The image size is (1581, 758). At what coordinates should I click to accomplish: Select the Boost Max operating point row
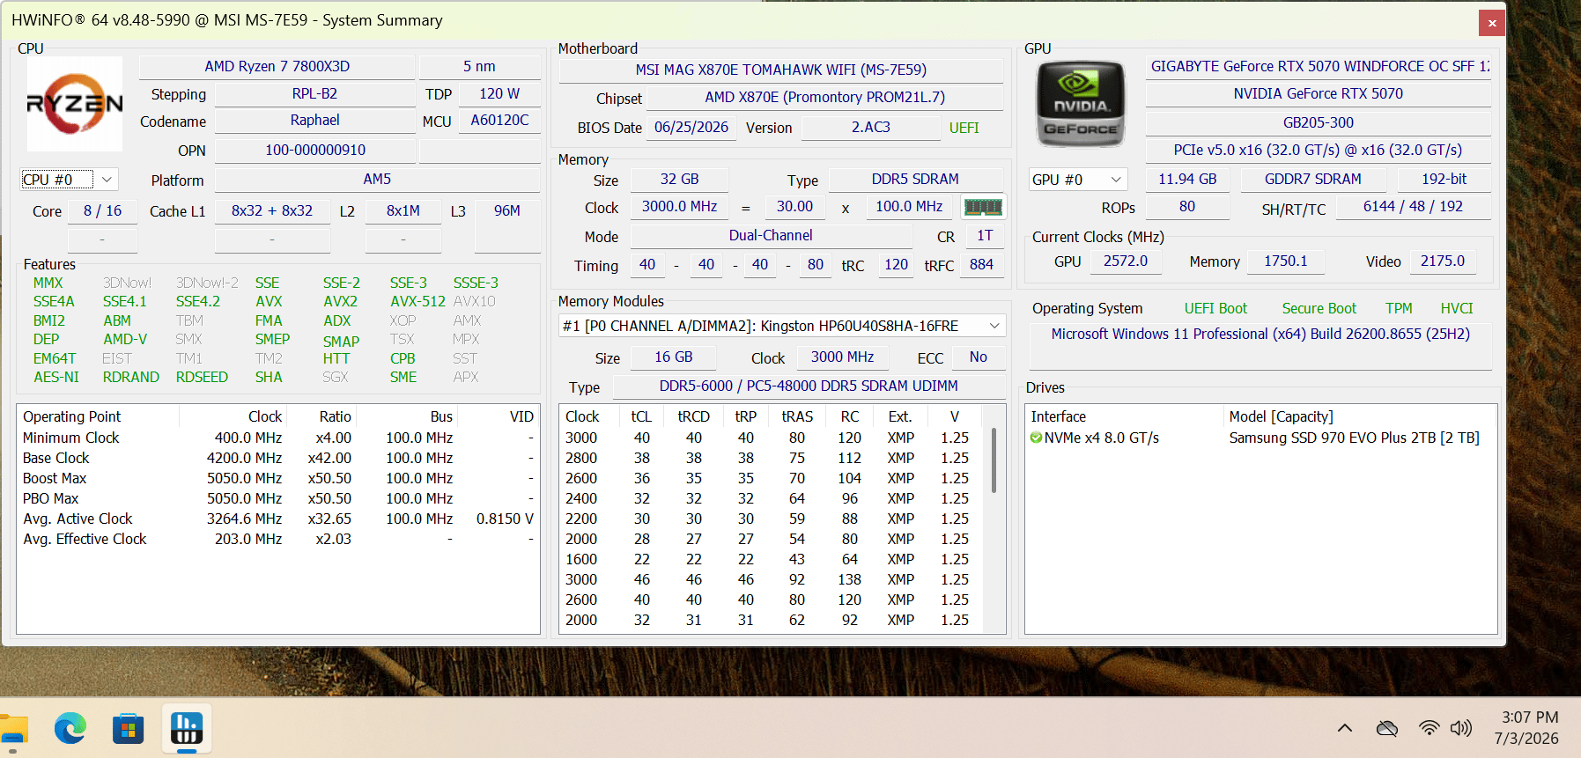coord(277,479)
